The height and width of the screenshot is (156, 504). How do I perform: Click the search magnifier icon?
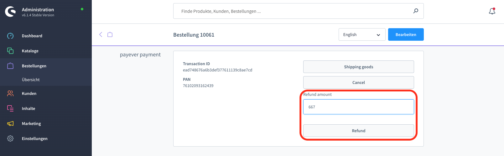pyautogui.click(x=416, y=11)
